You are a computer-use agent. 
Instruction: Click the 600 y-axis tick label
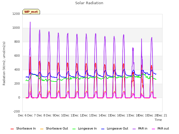coord(17,56)
